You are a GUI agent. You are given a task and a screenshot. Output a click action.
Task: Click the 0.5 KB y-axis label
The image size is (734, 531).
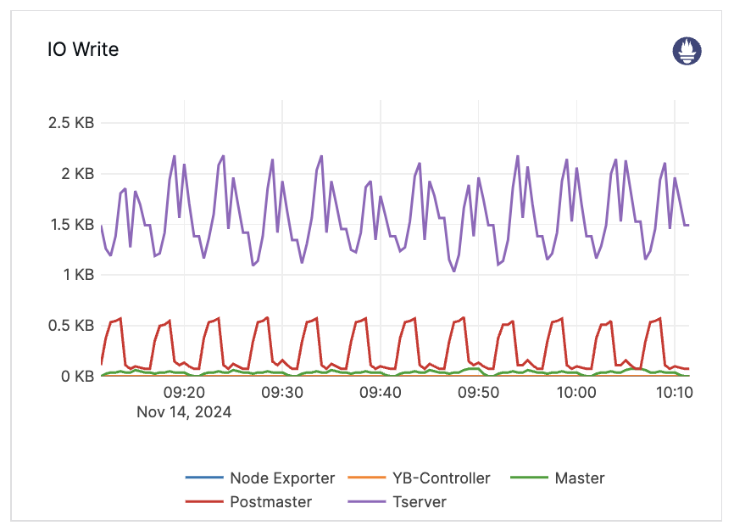click(x=71, y=326)
